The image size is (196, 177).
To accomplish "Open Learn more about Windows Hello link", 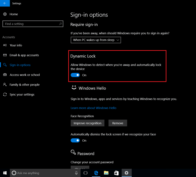I will point(93,108).
